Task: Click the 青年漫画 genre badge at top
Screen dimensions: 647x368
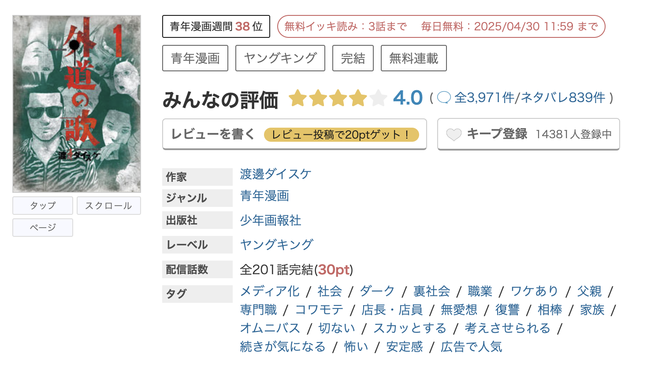Action: coord(195,58)
